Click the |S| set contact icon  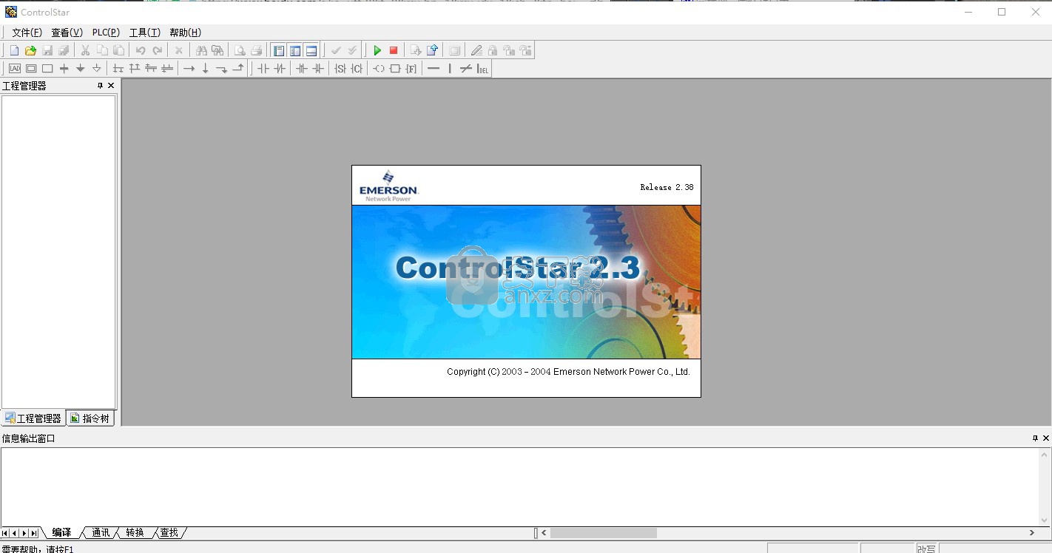pyautogui.click(x=340, y=69)
